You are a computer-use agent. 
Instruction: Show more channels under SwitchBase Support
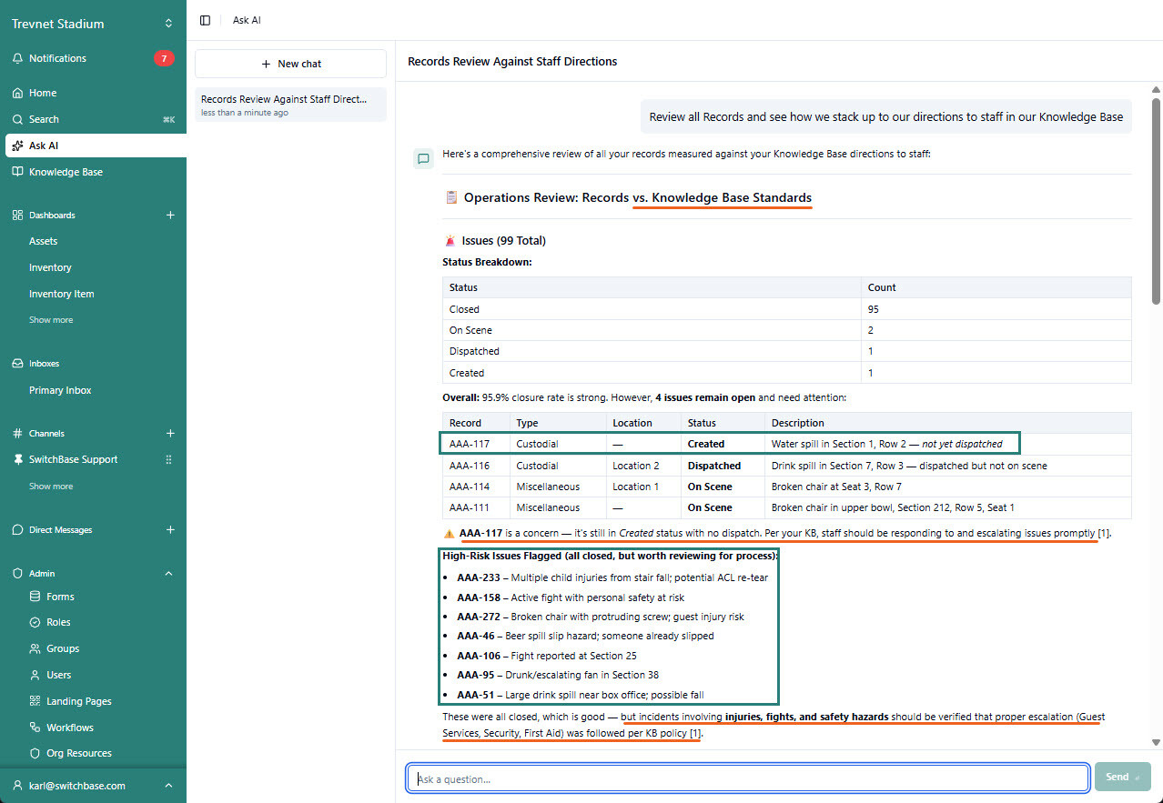[51, 487]
